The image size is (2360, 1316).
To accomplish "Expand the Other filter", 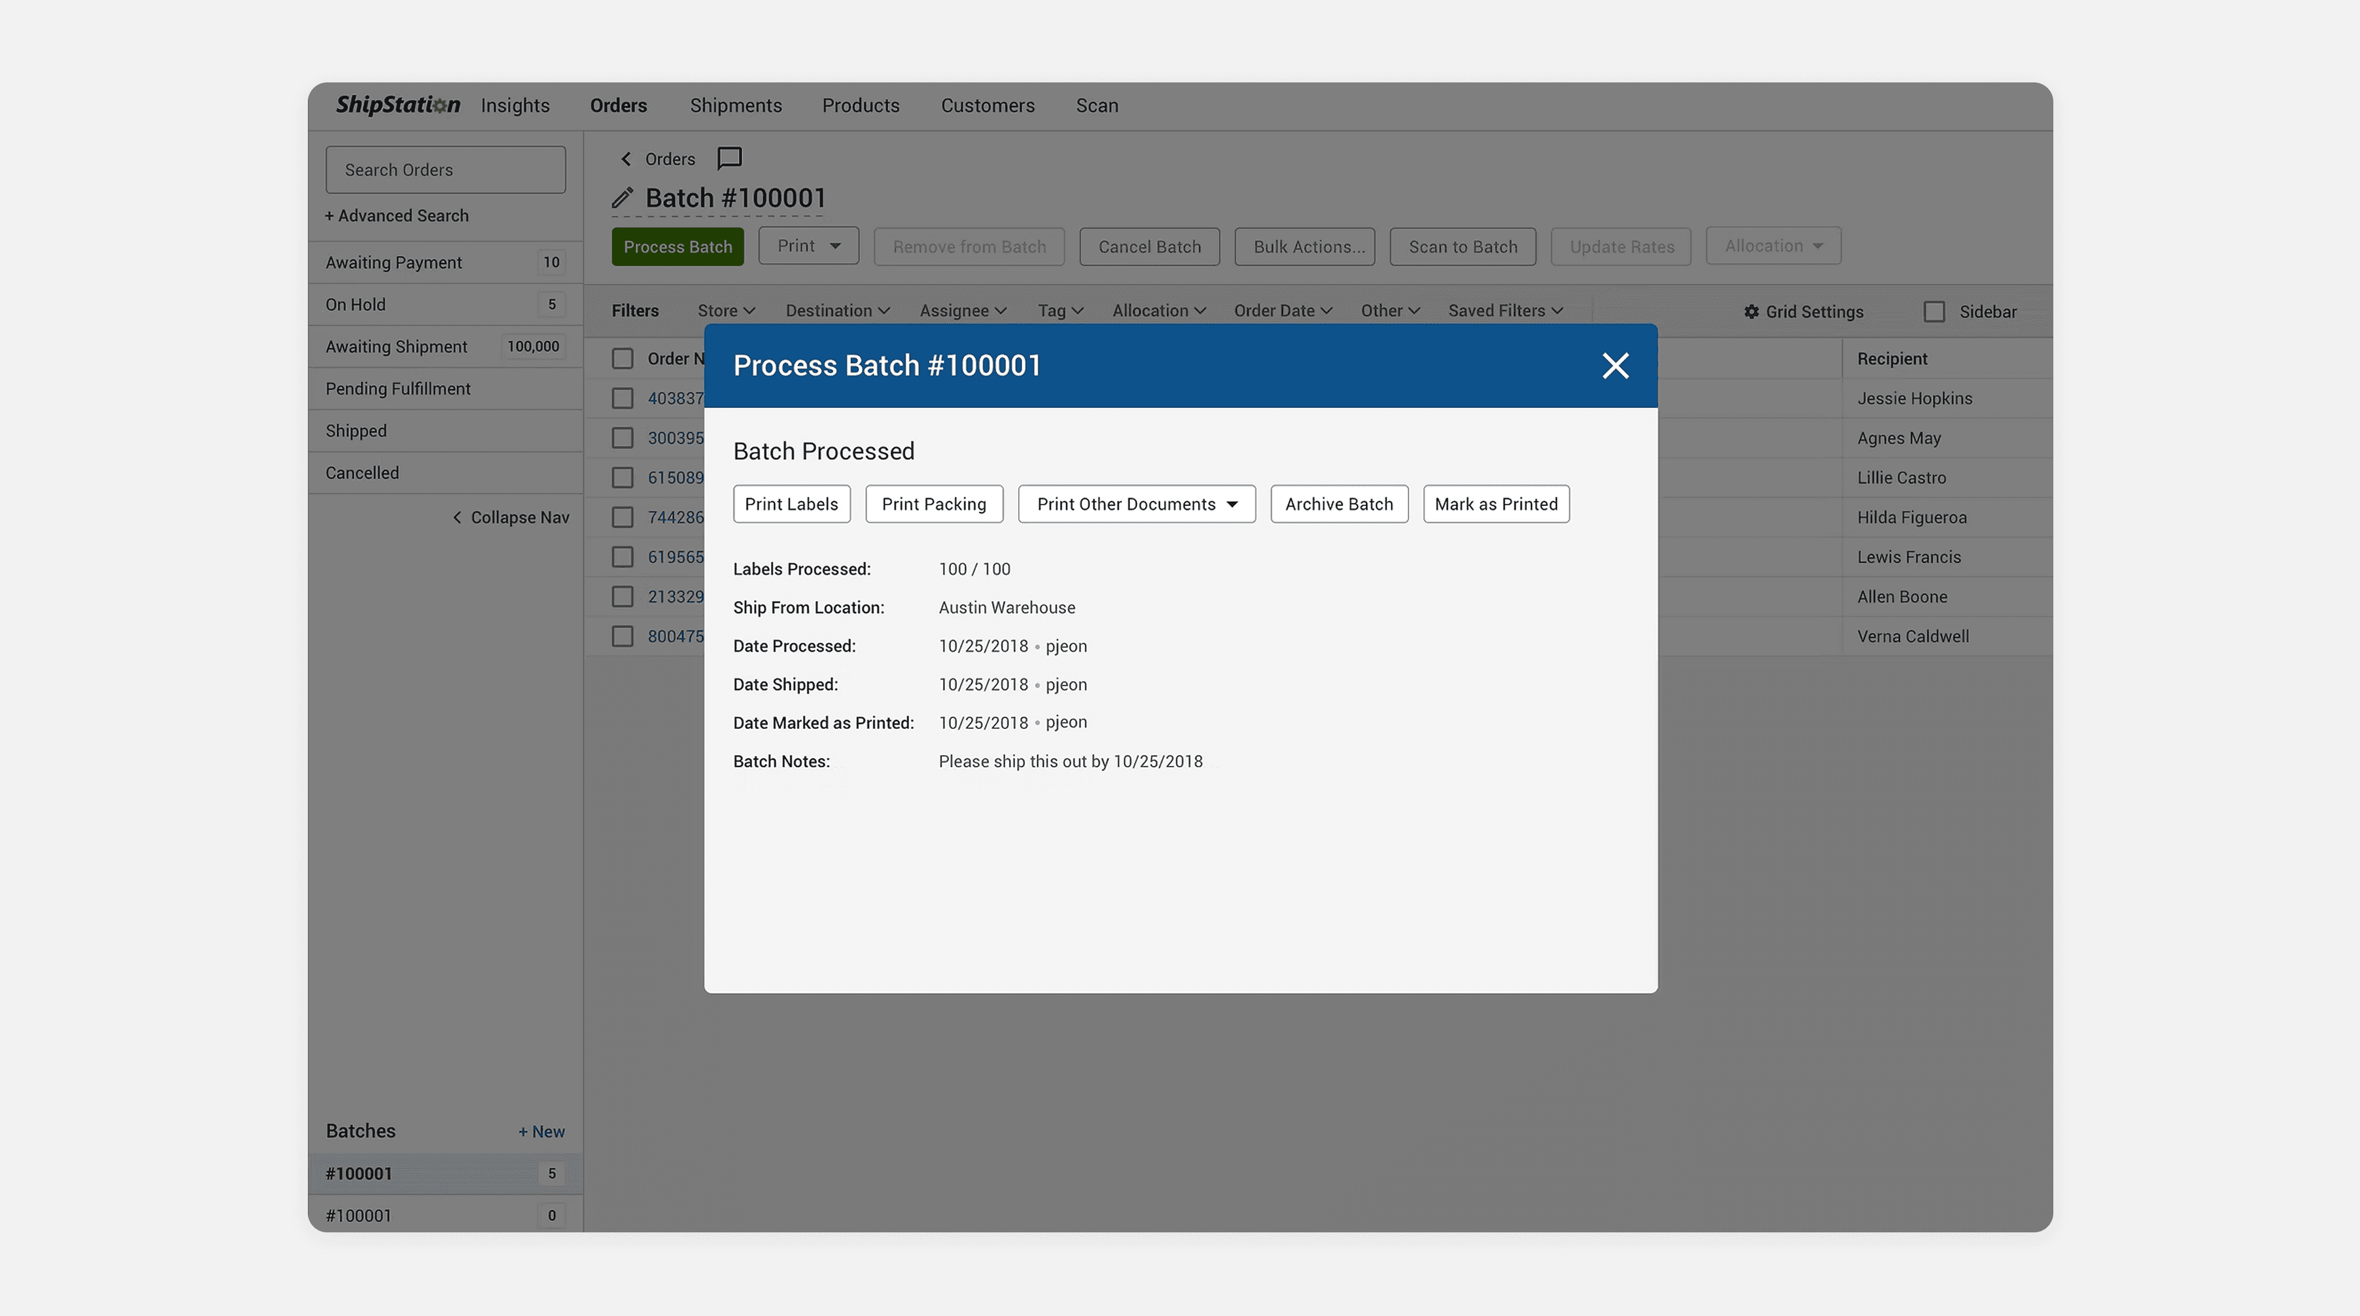I will (1390, 311).
